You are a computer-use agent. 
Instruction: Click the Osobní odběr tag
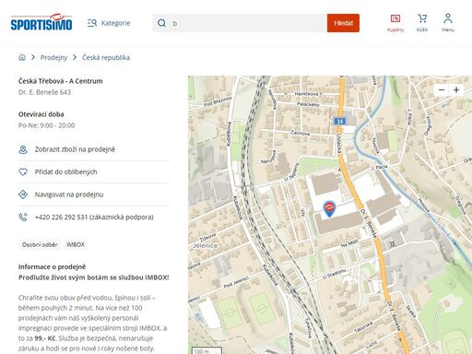40,244
